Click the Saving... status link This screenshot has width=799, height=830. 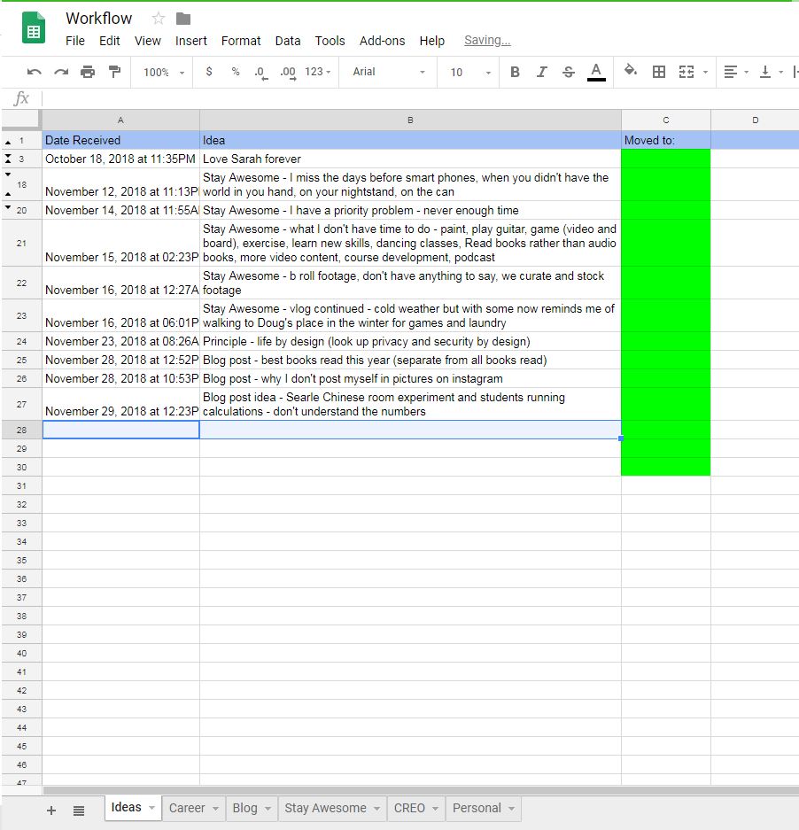[486, 40]
